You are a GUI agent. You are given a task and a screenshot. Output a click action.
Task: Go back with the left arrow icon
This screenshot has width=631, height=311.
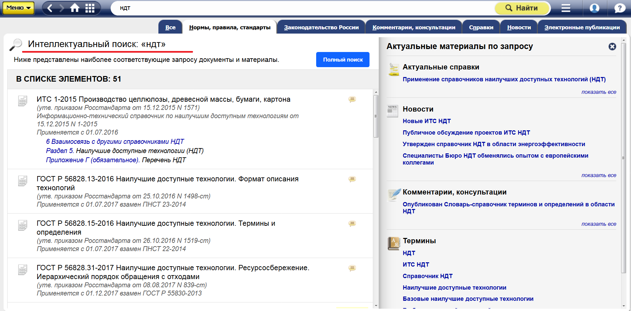point(50,8)
